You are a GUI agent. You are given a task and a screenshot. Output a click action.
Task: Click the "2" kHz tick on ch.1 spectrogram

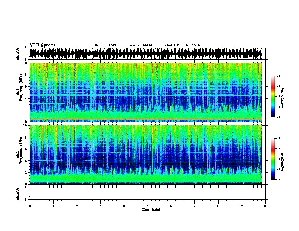click(x=26, y=110)
